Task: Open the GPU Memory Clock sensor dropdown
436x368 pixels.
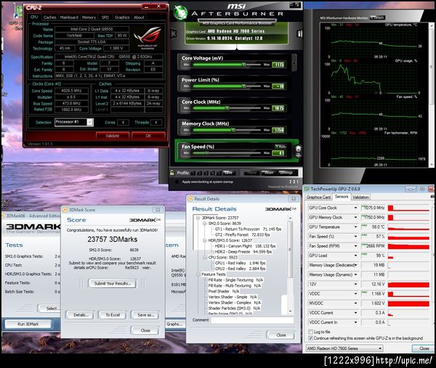Action: pos(355,217)
